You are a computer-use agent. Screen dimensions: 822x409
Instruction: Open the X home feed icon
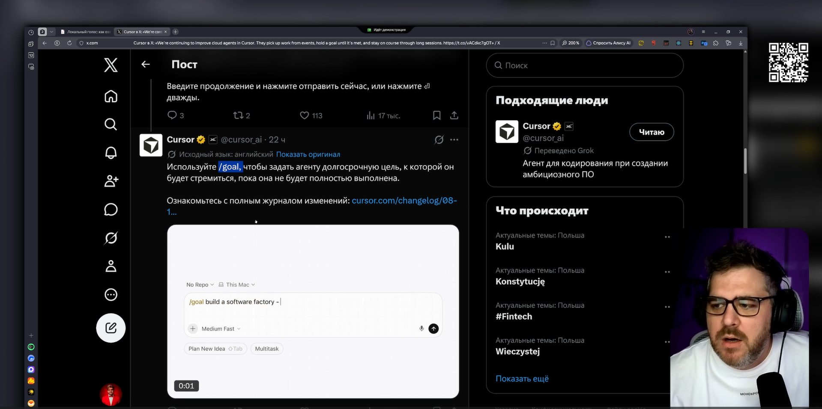(x=111, y=96)
